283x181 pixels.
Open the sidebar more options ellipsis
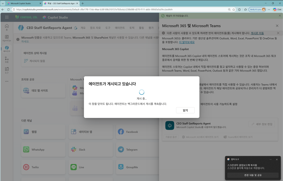coord(7,81)
